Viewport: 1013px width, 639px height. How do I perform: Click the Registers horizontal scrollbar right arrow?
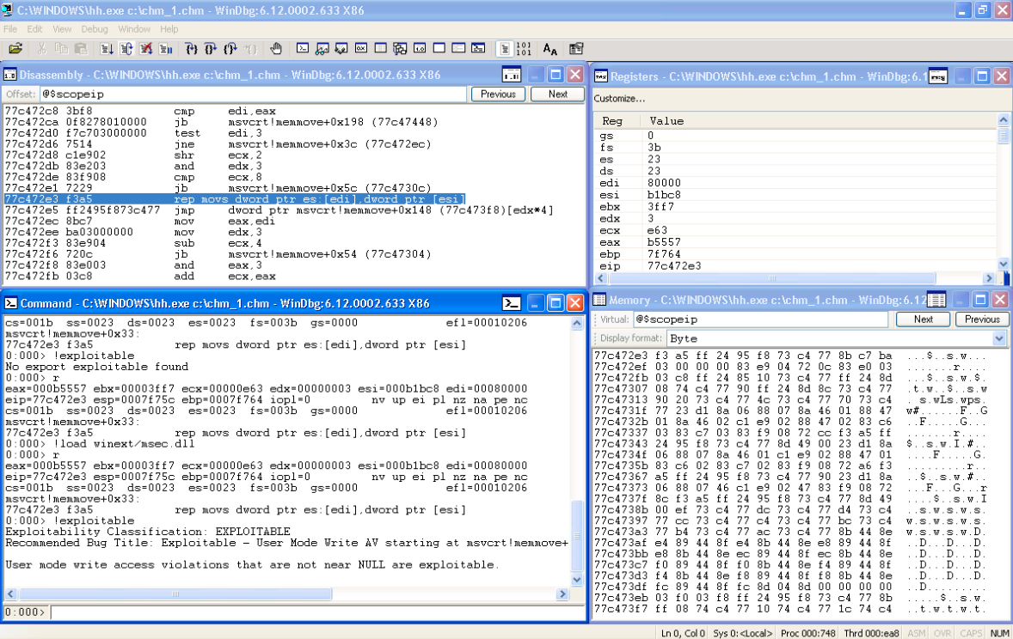988,278
